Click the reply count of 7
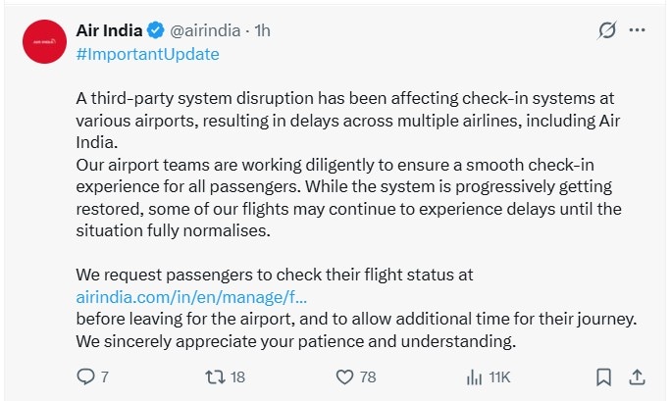 pos(104,376)
